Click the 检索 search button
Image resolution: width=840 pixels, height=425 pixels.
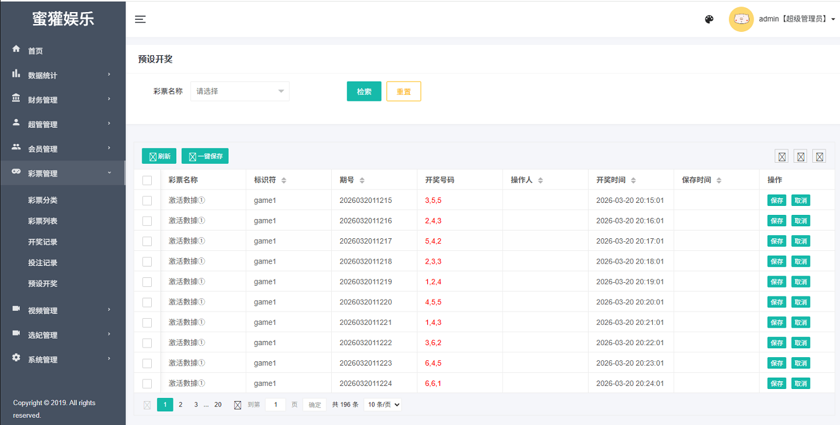[364, 91]
